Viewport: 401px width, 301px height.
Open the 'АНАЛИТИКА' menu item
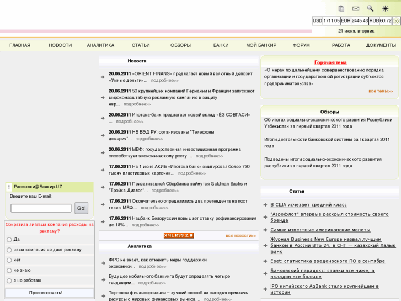[x=100, y=45]
